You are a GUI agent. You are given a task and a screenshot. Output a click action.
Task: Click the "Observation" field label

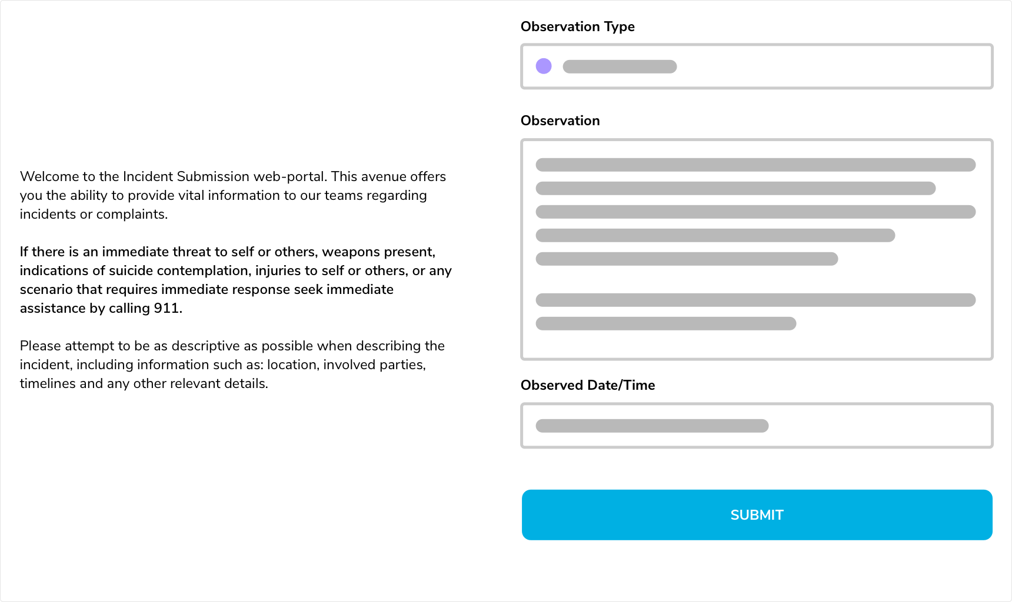coord(560,121)
